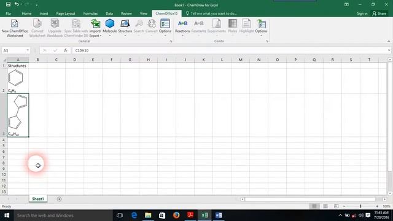This screenshot has height=221, width=393.
Task: Click the zoom in plus button
Action: tap(377, 206)
